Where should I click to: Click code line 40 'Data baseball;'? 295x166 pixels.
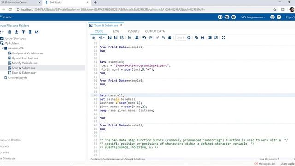[112, 95]
